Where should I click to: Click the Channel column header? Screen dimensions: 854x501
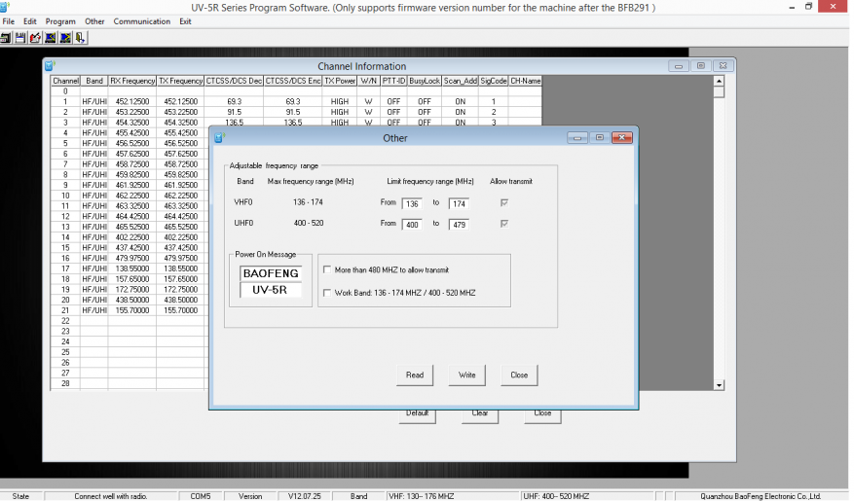(x=65, y=81)
